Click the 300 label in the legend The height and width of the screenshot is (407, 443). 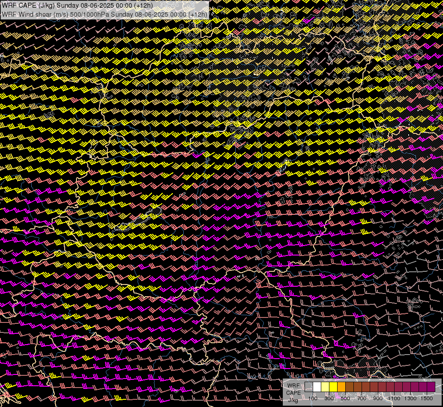(329, 398)
